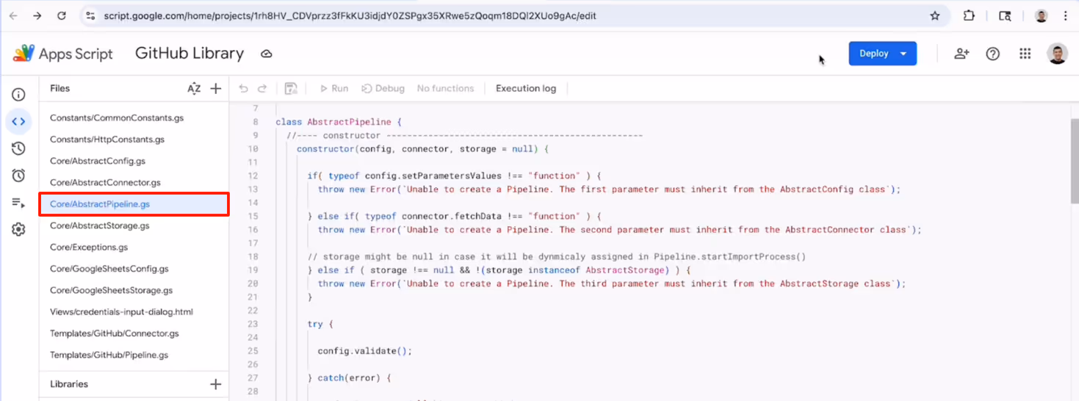This screenshot has width=1079, height=401.
Task: Open the Executions list
Action: (x=18, y=203)
